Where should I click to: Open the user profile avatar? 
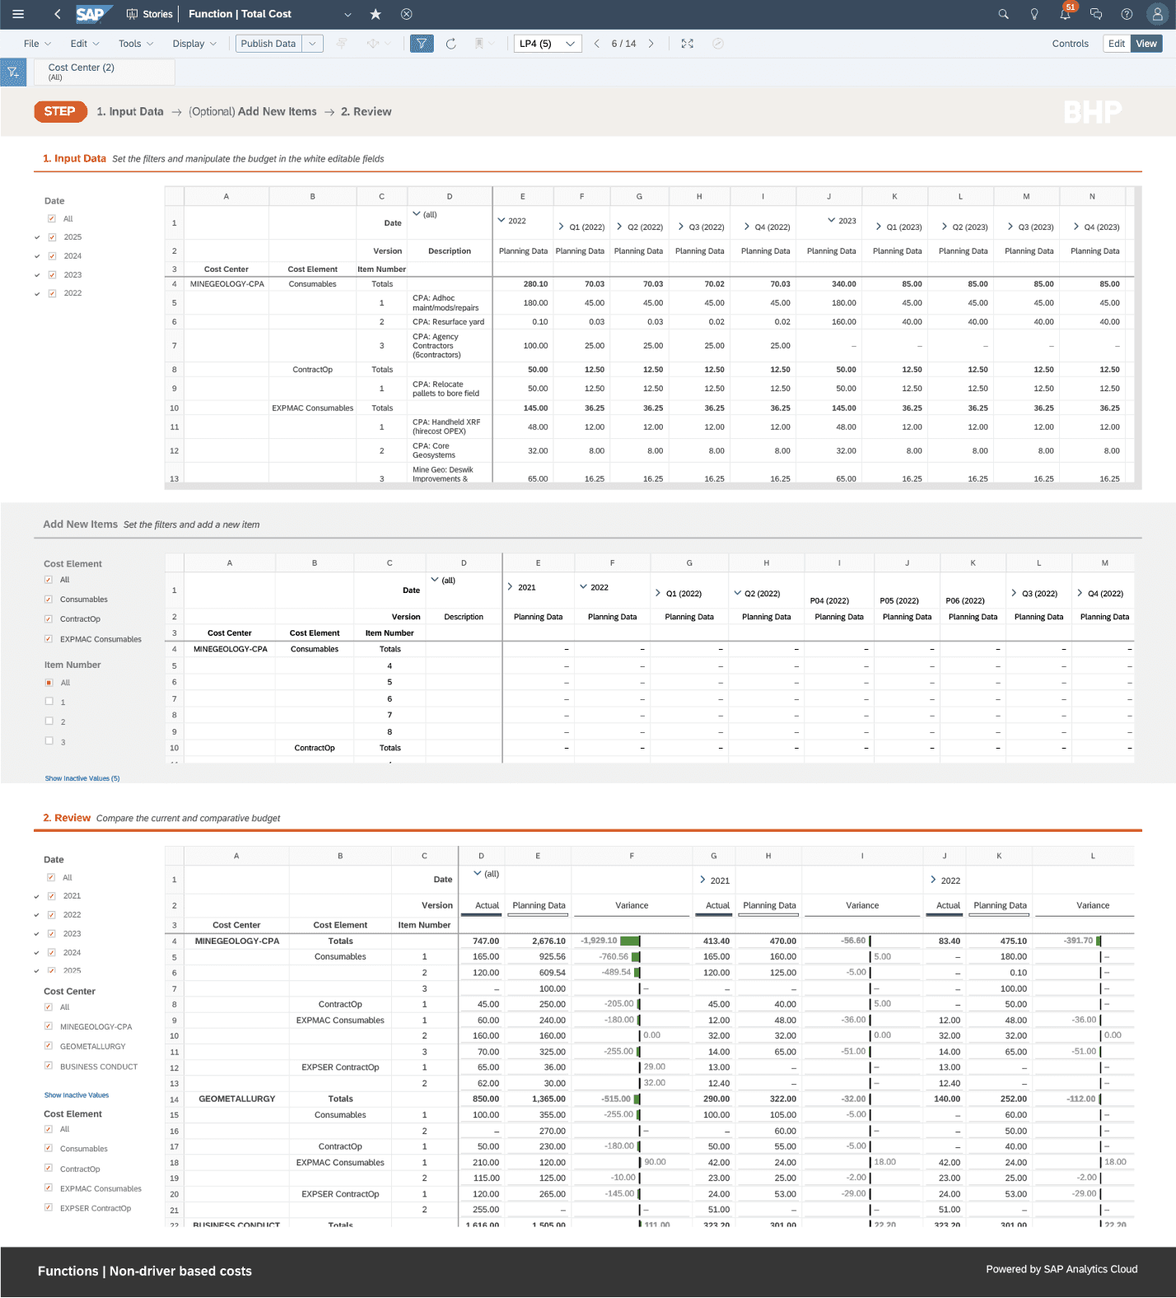coord(1157,14)
